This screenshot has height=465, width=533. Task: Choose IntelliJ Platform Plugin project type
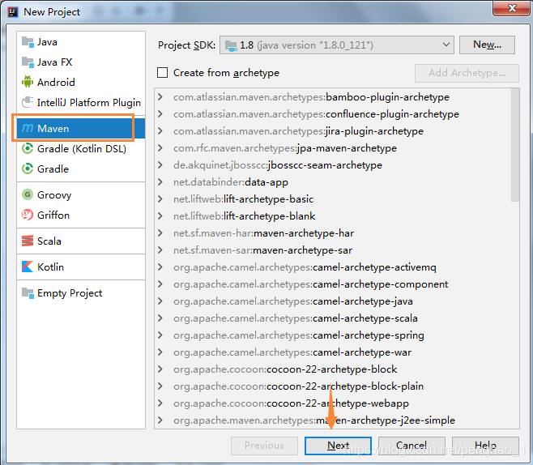coord(81,102)
